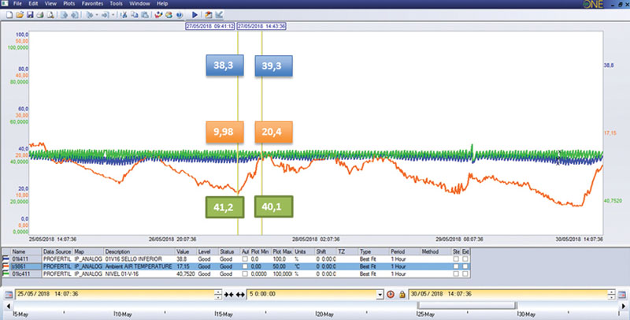Shrink time span with inward arrows

pyautogui.click(x=228, y=295)
